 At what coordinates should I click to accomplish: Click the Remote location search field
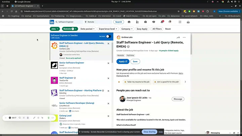point(98,22)
